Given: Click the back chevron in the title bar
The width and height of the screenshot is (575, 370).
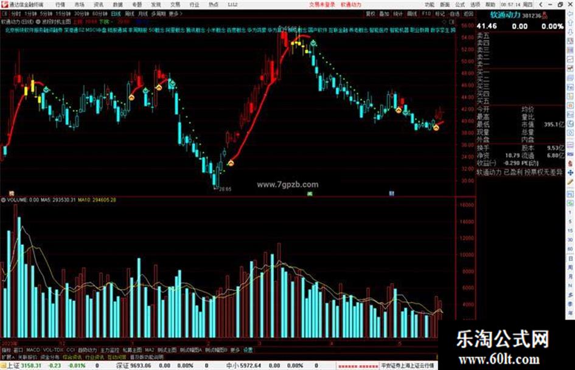Looking at the screenshot, I should [540, 5].
